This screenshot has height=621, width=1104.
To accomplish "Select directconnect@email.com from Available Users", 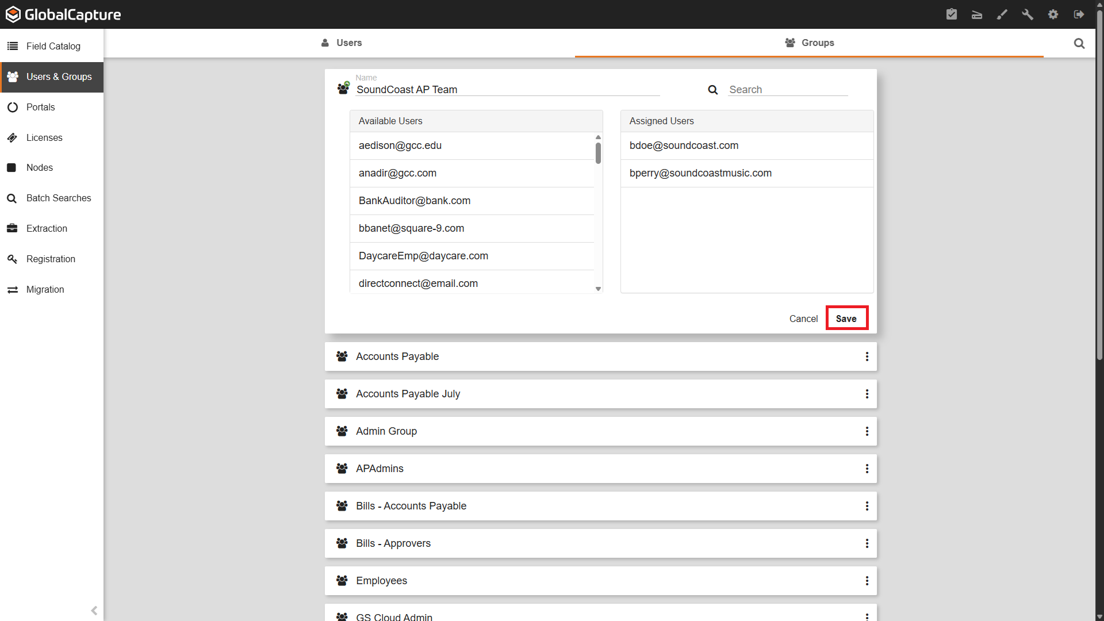I will [x=472, y=282].
